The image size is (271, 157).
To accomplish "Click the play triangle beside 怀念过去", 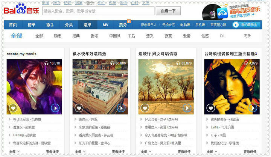I will point(141,119).
